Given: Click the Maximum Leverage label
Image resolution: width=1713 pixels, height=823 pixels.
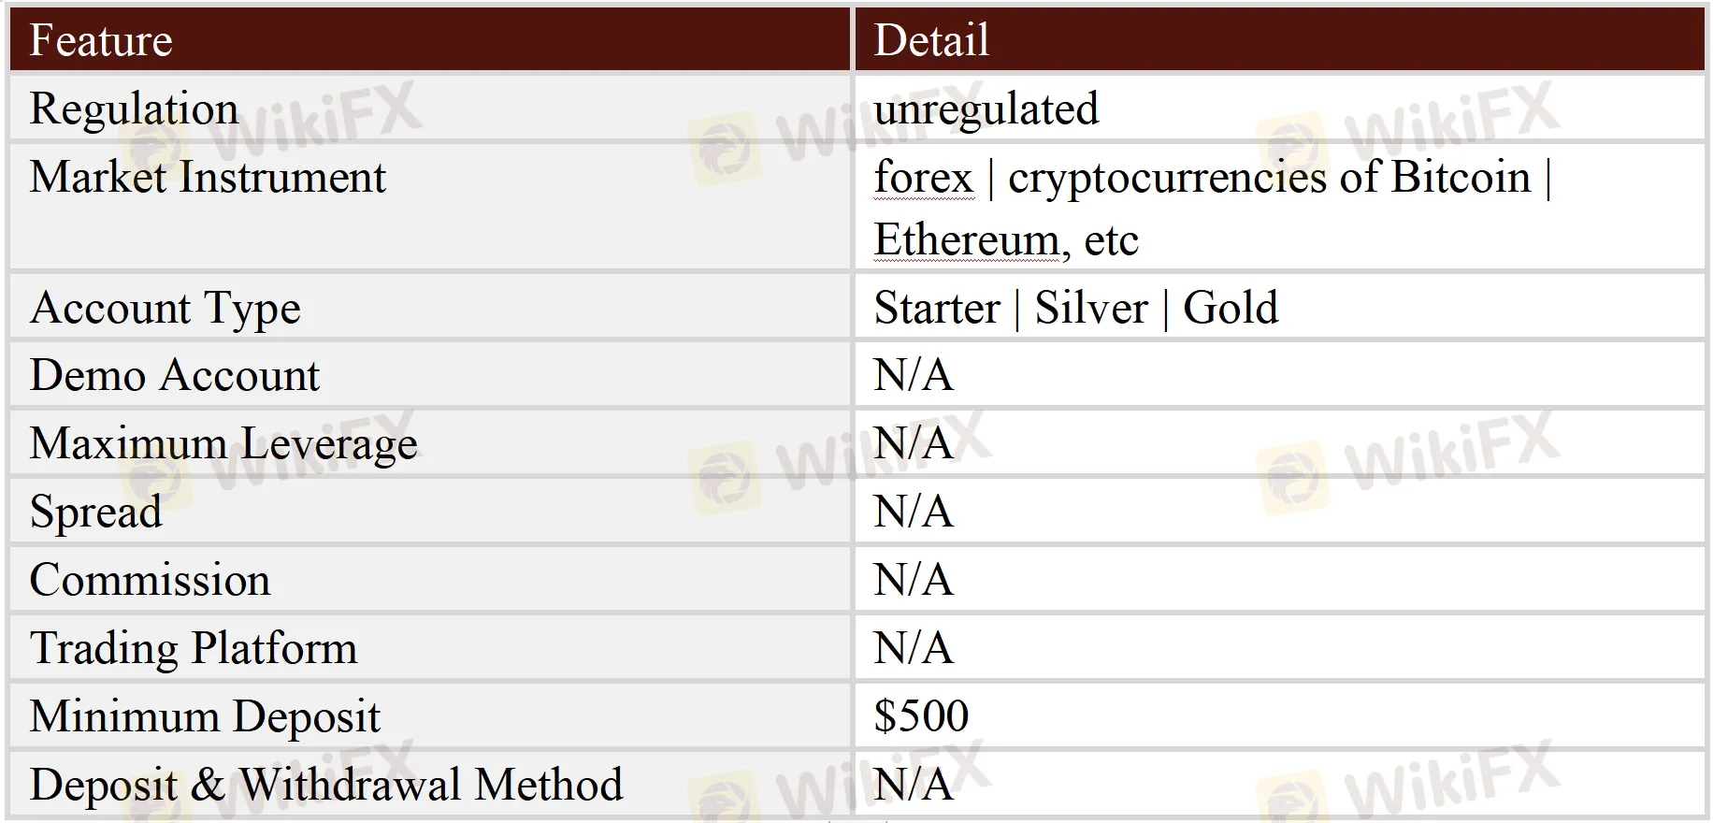Looking at the screenshot, I should click(223, 443).
